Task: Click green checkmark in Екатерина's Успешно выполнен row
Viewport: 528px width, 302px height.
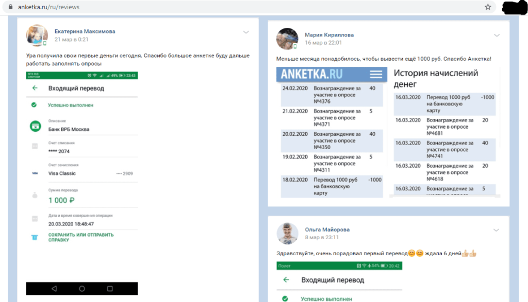Action: click(34, 105)
